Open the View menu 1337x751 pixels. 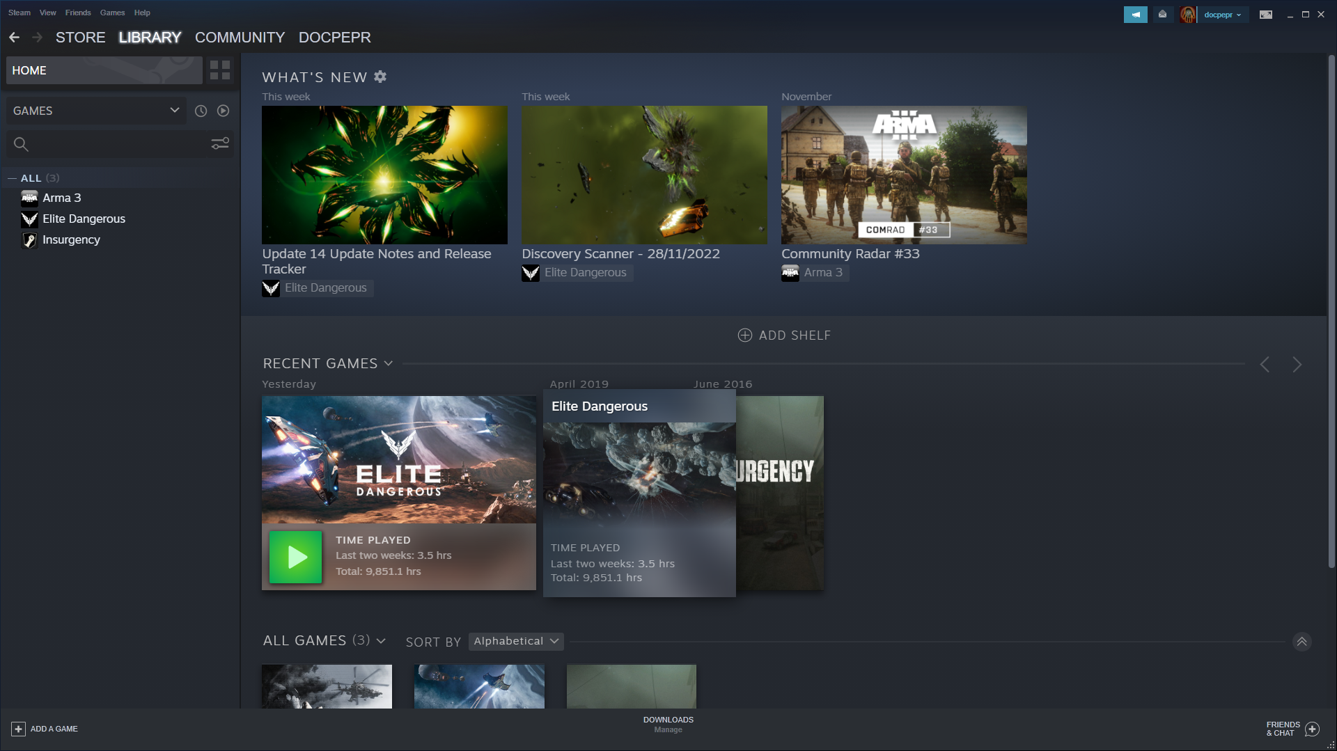[47, 13]
